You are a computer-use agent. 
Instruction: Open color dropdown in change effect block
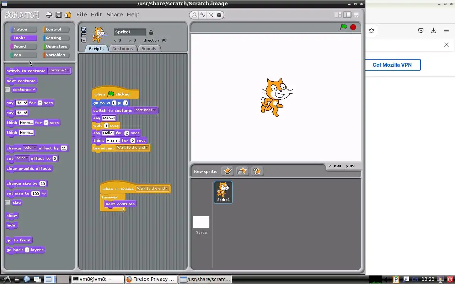pos(30,148)
